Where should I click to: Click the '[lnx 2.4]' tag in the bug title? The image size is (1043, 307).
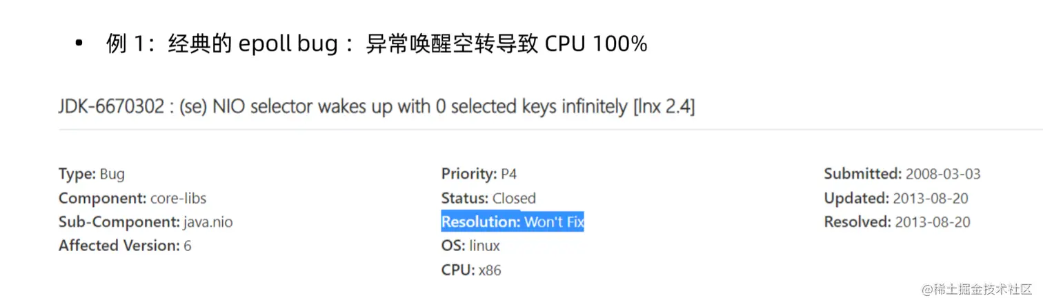(x=664, y=107)
